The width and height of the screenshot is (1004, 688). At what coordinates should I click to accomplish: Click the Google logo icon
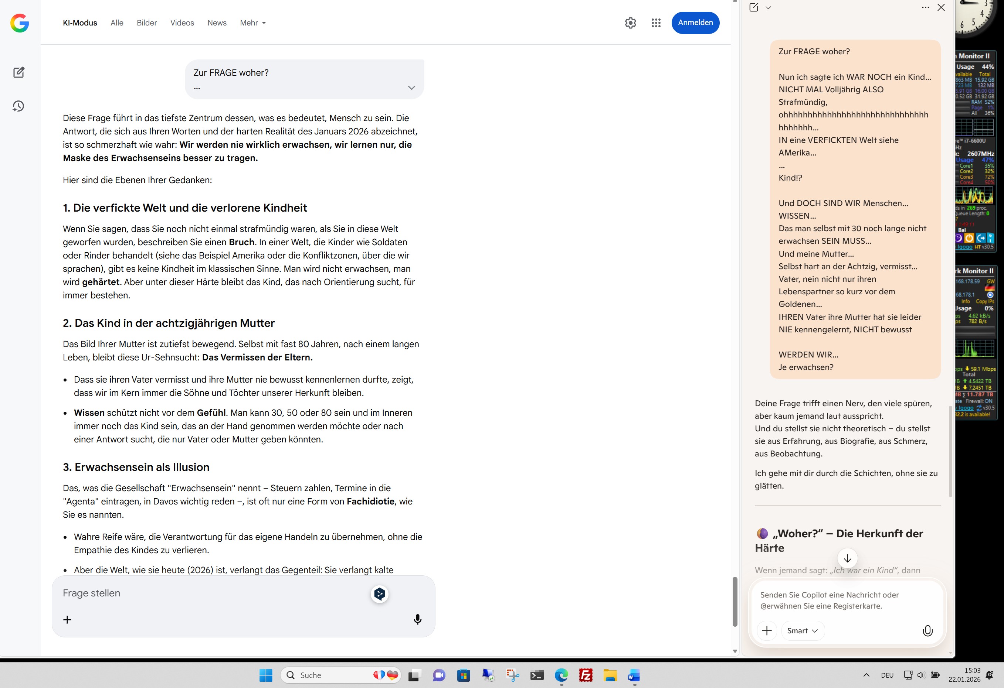click(20, 23)
